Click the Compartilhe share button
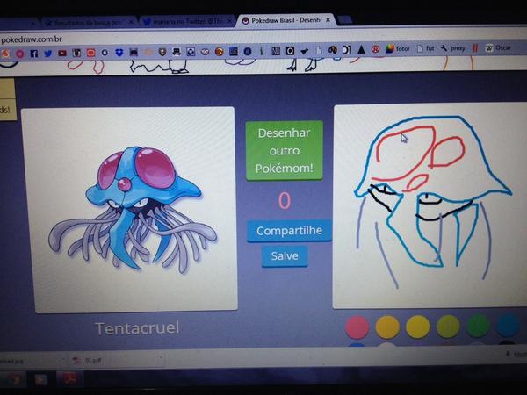Image resolution: width=527 pixels, height=395 pixels. click(289, 231)
